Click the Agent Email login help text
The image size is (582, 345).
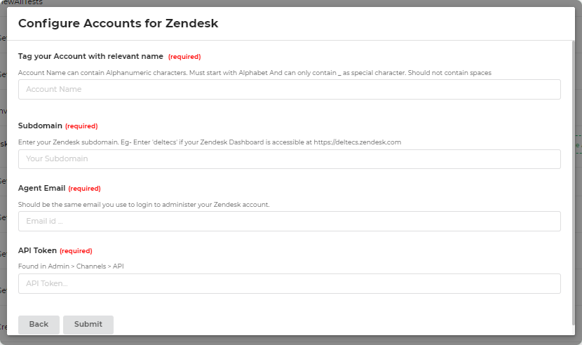[x=144, y=204]
